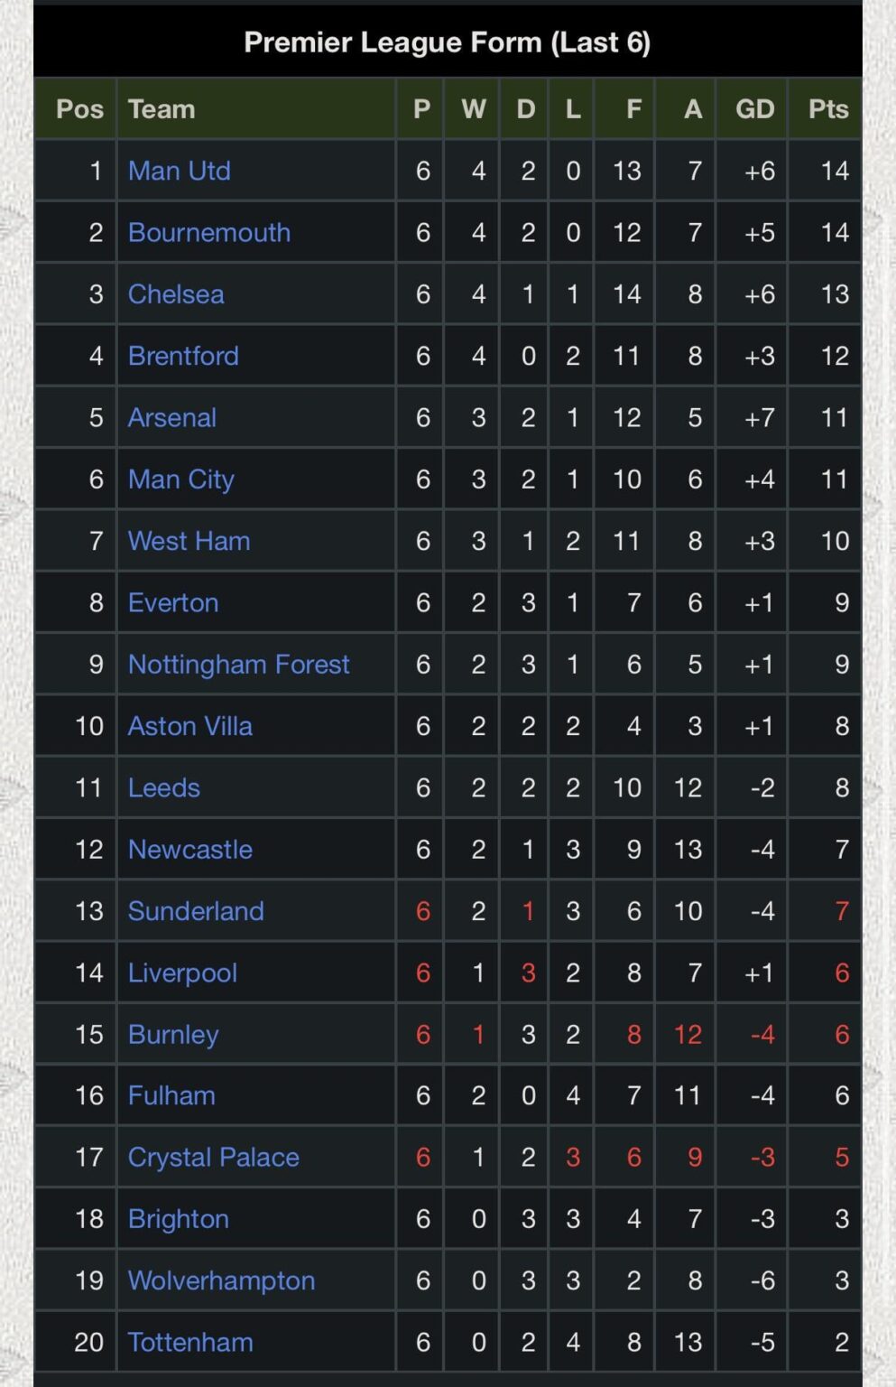Viewport: 896px width, 1387px height.
Task: Open the Crystal Palace team page
Action: (x=213, y=1157)
